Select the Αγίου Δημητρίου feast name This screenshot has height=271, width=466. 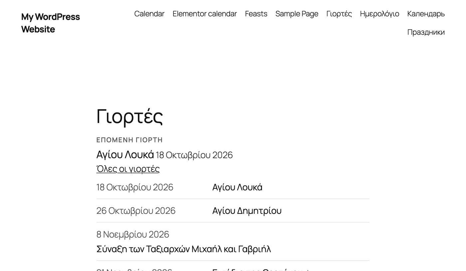[247, 211]
